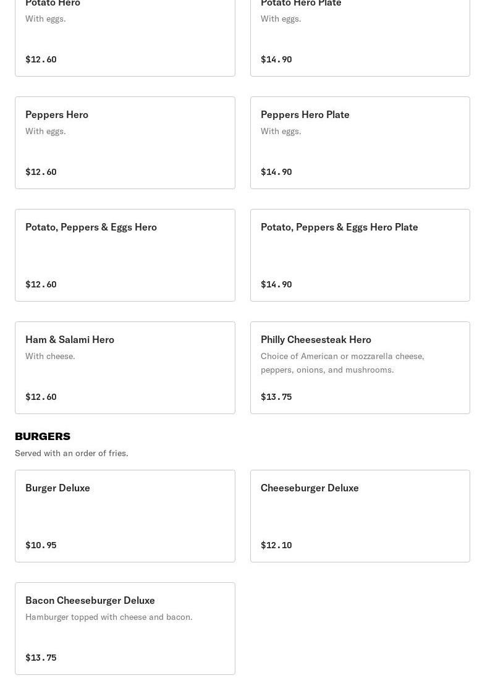The image size is (485, 678).
Task: Click the Ham & Salami "With cheese" description
Action: point(50,356)
